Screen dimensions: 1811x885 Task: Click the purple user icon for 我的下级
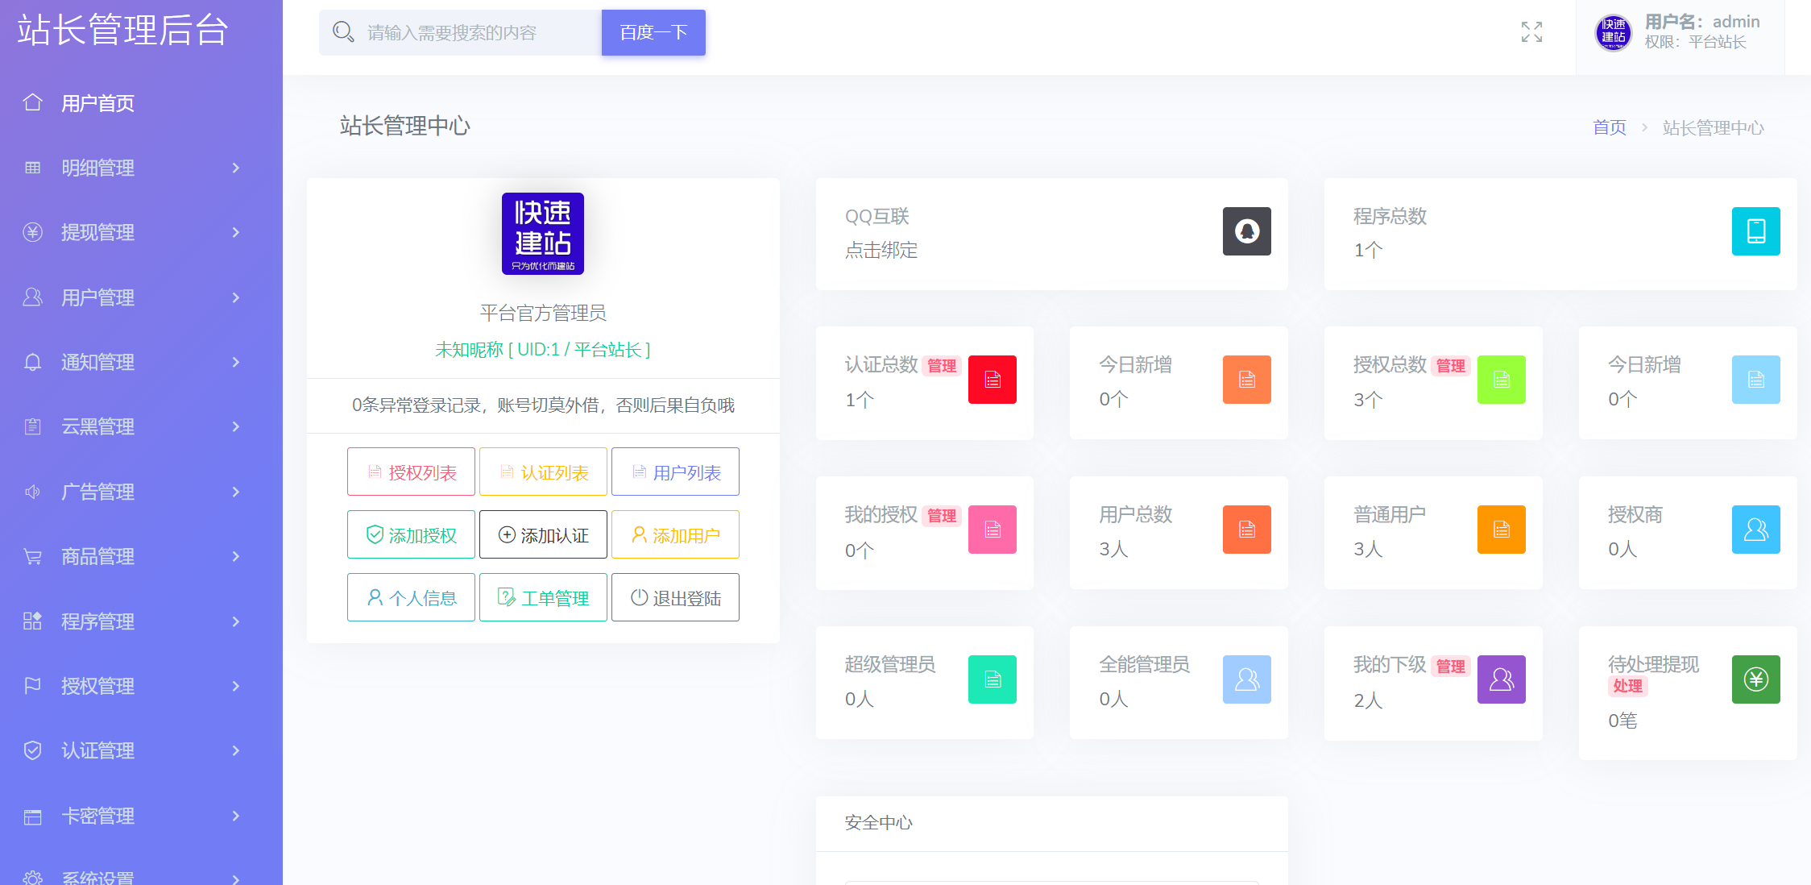(x=1501, y=679)
